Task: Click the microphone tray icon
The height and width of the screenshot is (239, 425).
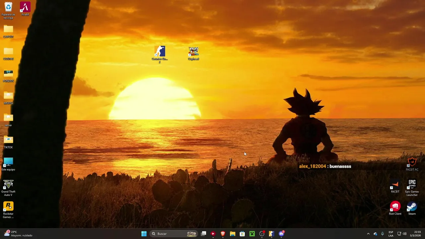Action: click(382, 234)
